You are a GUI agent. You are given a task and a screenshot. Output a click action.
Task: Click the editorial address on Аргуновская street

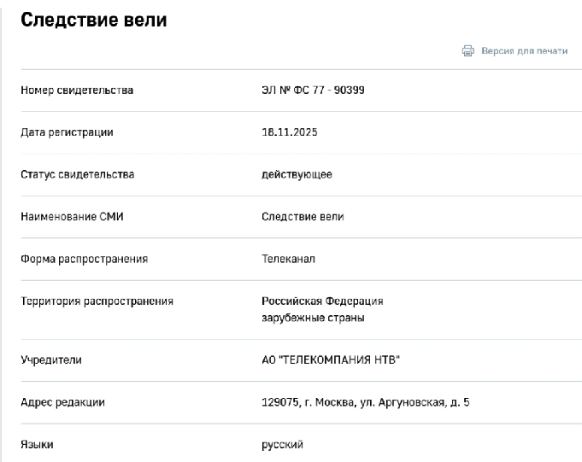click(366, 402)
